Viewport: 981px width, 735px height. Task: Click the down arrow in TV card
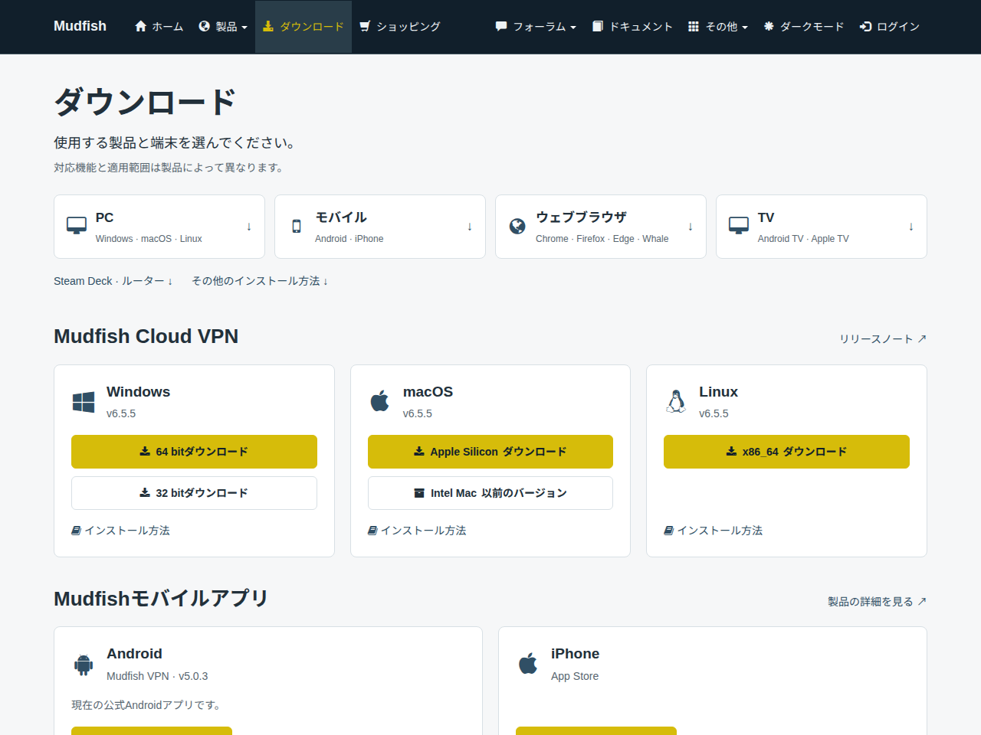point(911,227)
